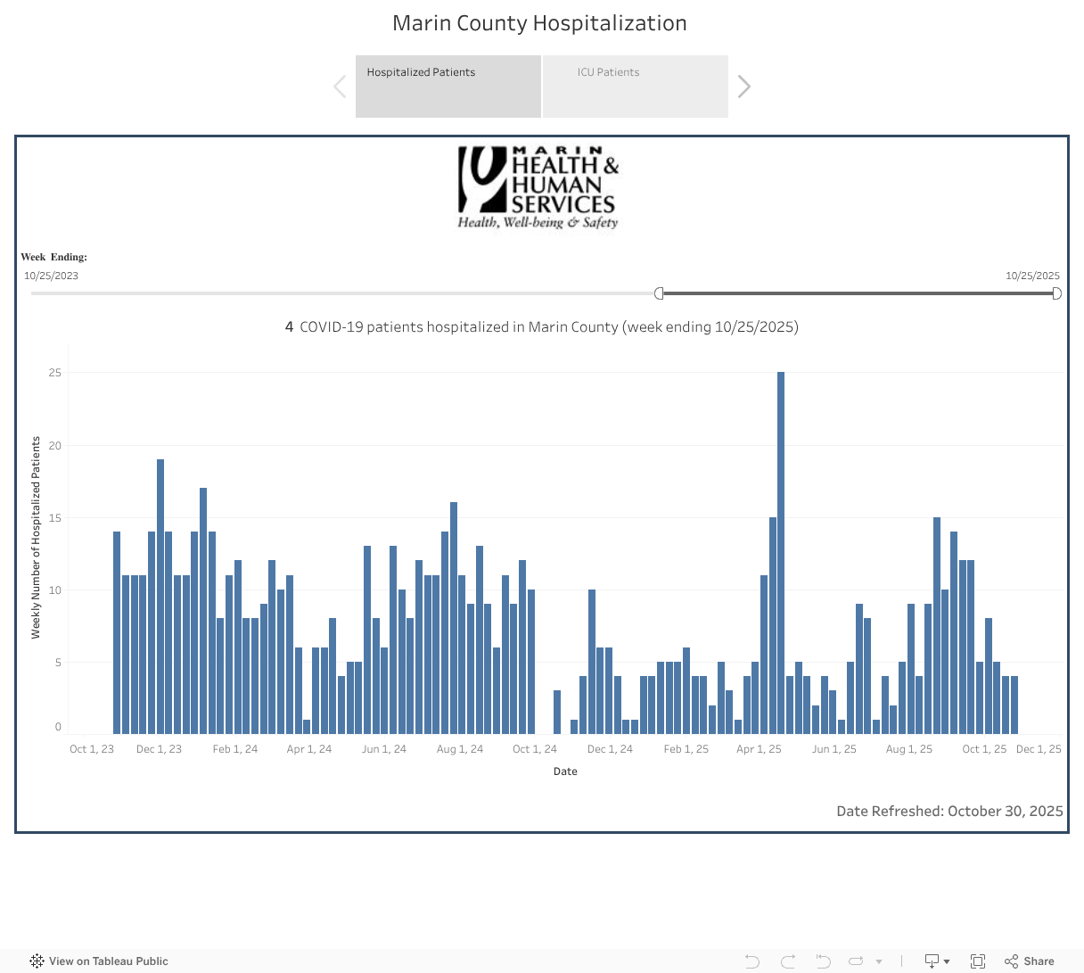Click the Undo icon in Tableau toolbar
Image resolution: width=1084 pixels, height=973 pixels.
(x=752, y=961)
